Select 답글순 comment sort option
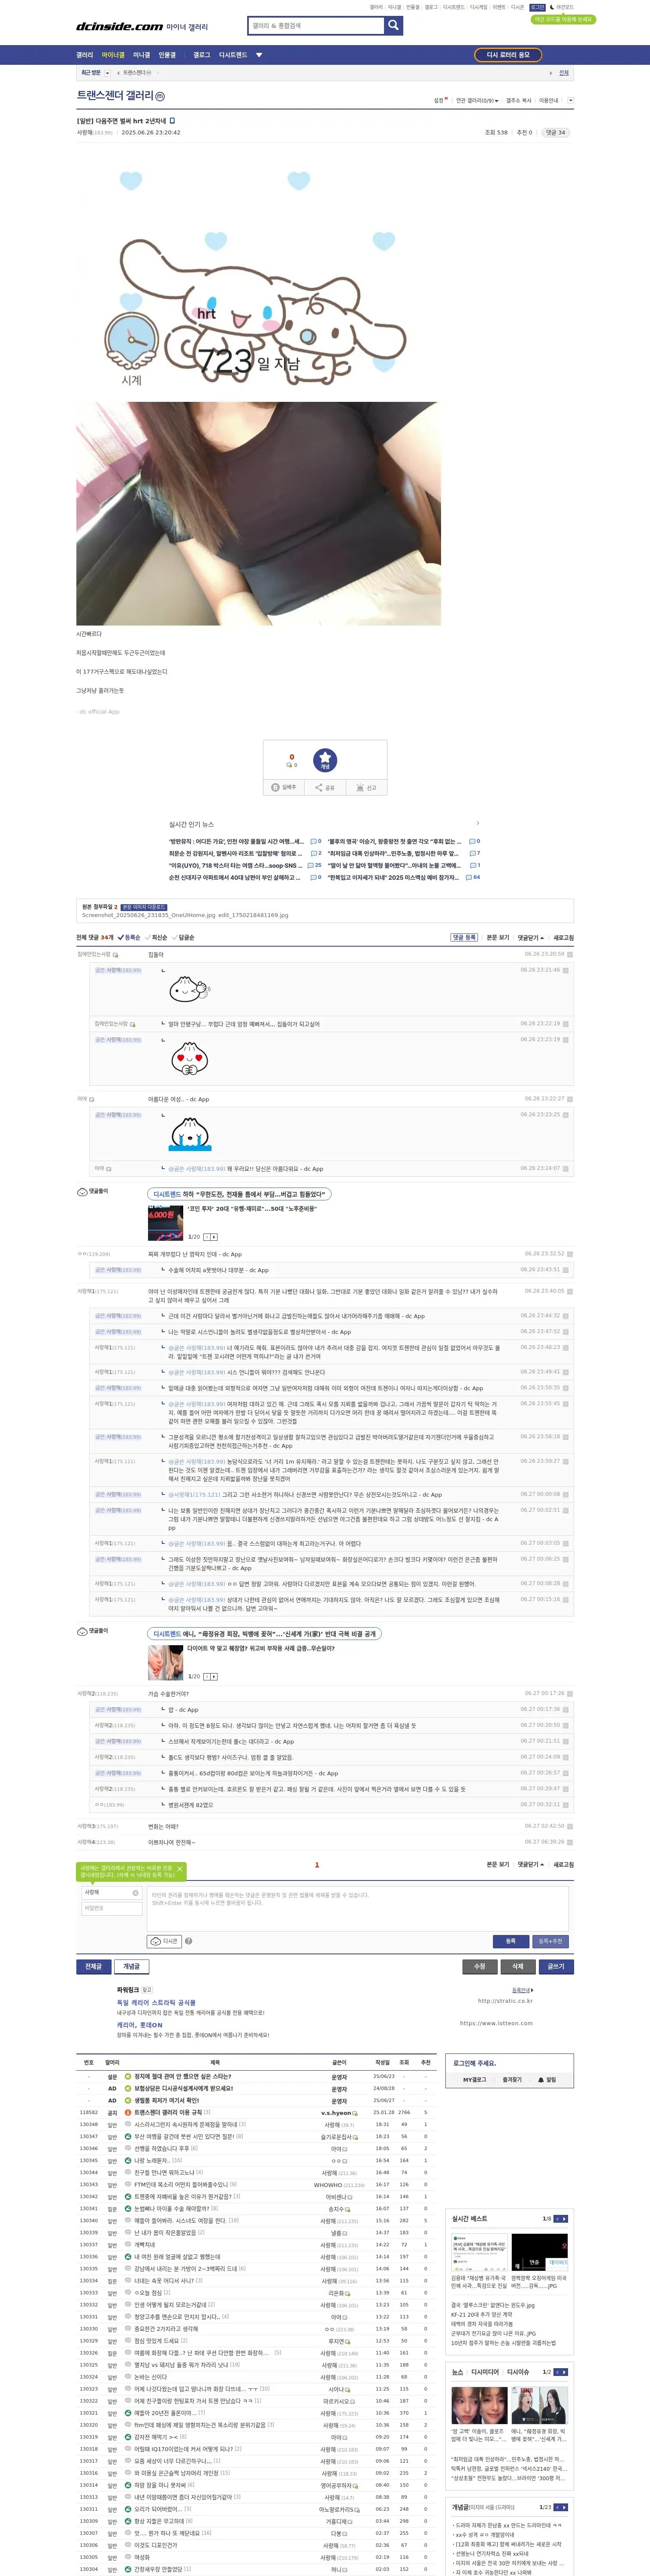 pos(184,938)
